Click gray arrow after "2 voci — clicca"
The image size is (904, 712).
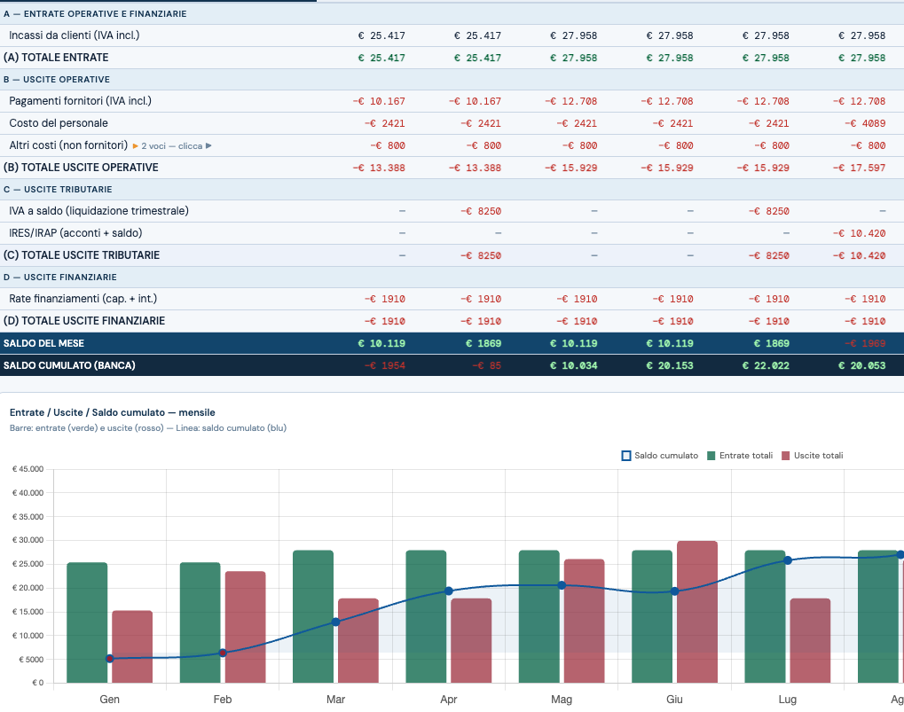[208, 146]
